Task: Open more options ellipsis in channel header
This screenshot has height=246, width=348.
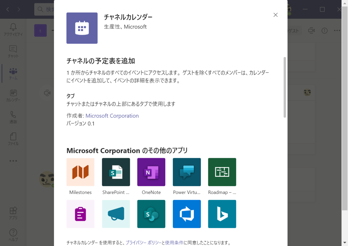Action: coord(337,31)
